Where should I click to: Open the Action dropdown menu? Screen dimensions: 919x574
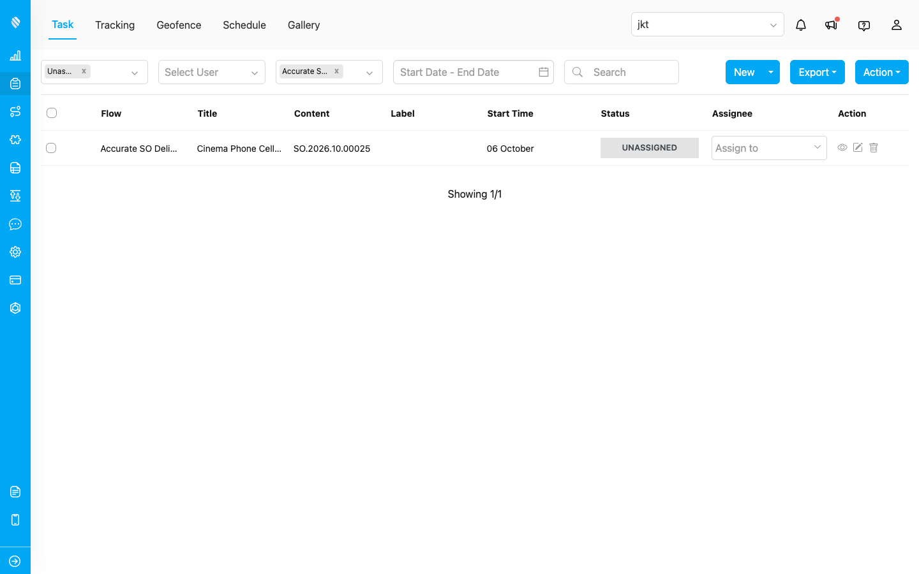click(x=882, y=72)
